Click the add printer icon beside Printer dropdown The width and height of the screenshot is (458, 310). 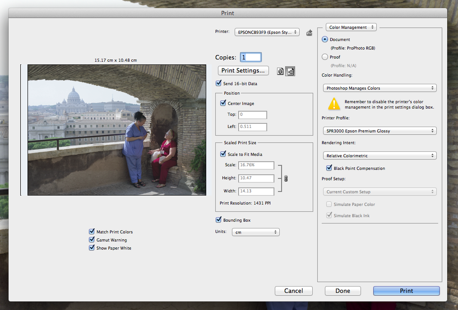[x=309, y=32]
